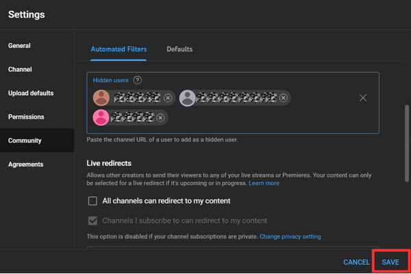Click CANCEL to discard changes

[356, 262]
